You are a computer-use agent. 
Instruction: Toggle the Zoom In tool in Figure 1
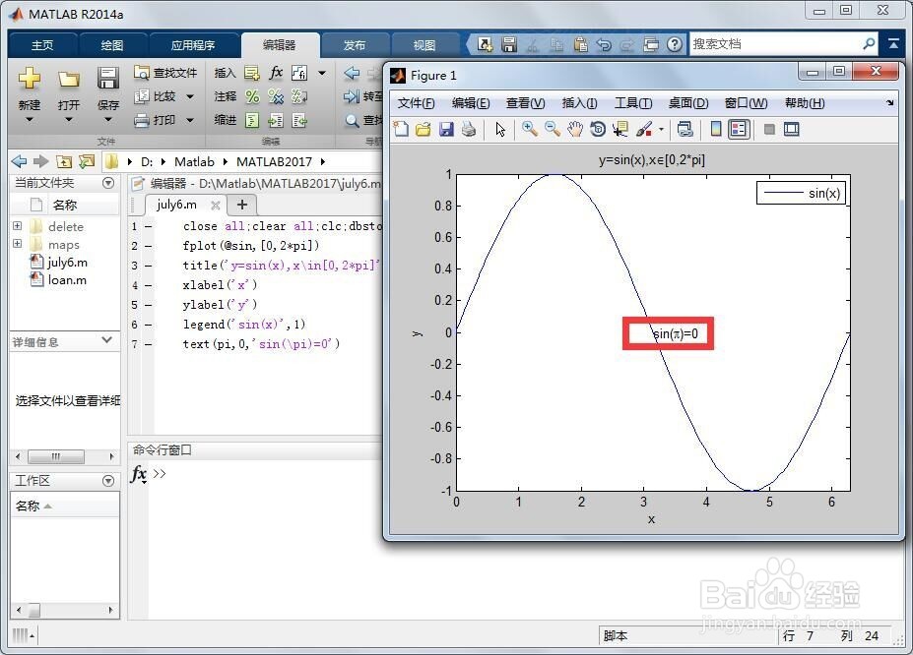[x=529, y=129]
